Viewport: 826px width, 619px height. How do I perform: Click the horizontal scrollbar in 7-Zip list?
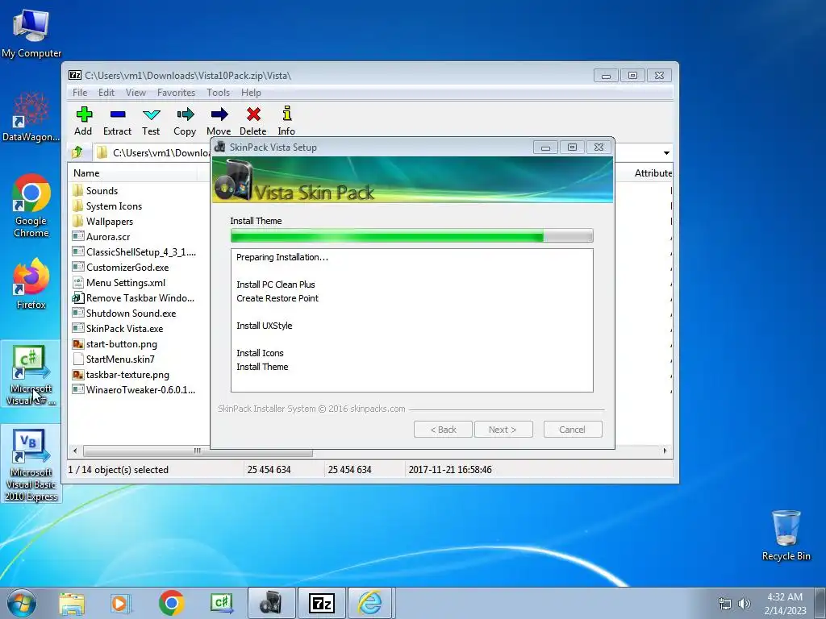(198, 451)
